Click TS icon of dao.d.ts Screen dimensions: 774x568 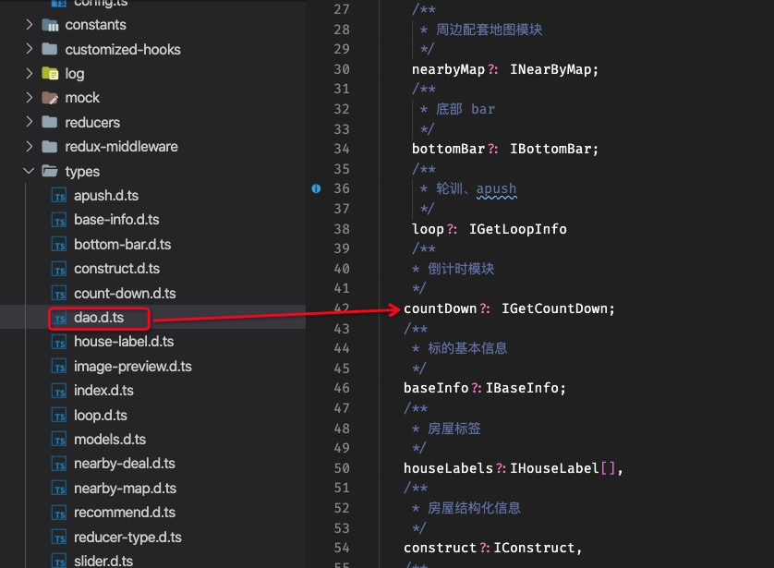(59, 318)
